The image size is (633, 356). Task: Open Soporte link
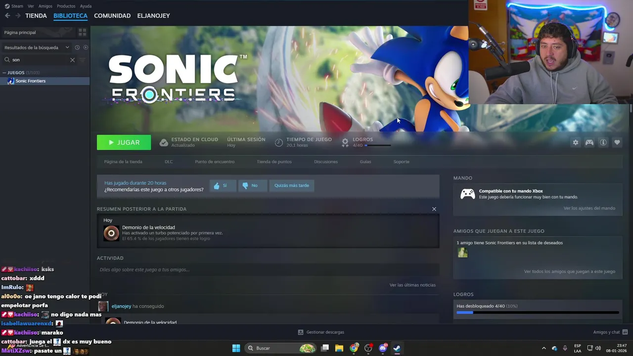click(401, 162)
